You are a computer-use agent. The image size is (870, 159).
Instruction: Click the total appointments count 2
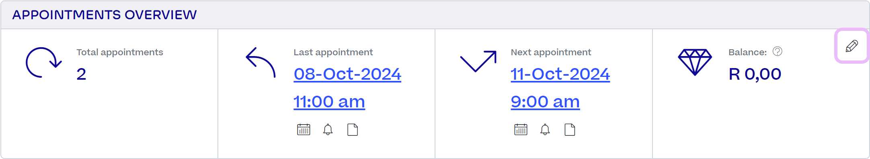(x=81, y=74)
